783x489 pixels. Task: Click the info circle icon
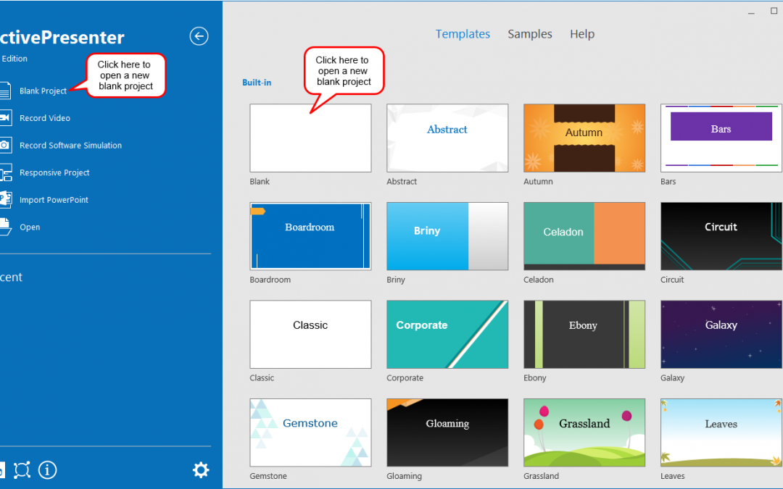point(48,470)
